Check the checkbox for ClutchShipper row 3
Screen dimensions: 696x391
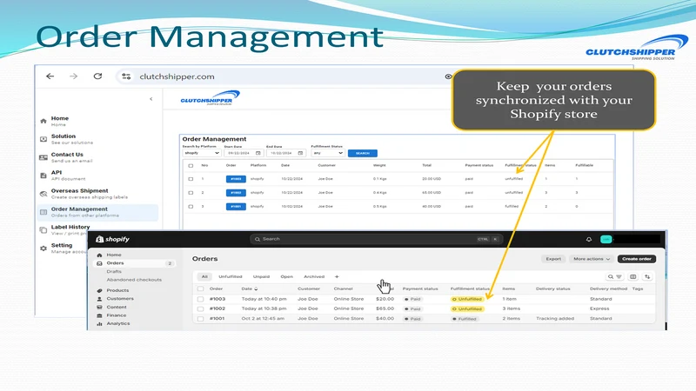191,207
